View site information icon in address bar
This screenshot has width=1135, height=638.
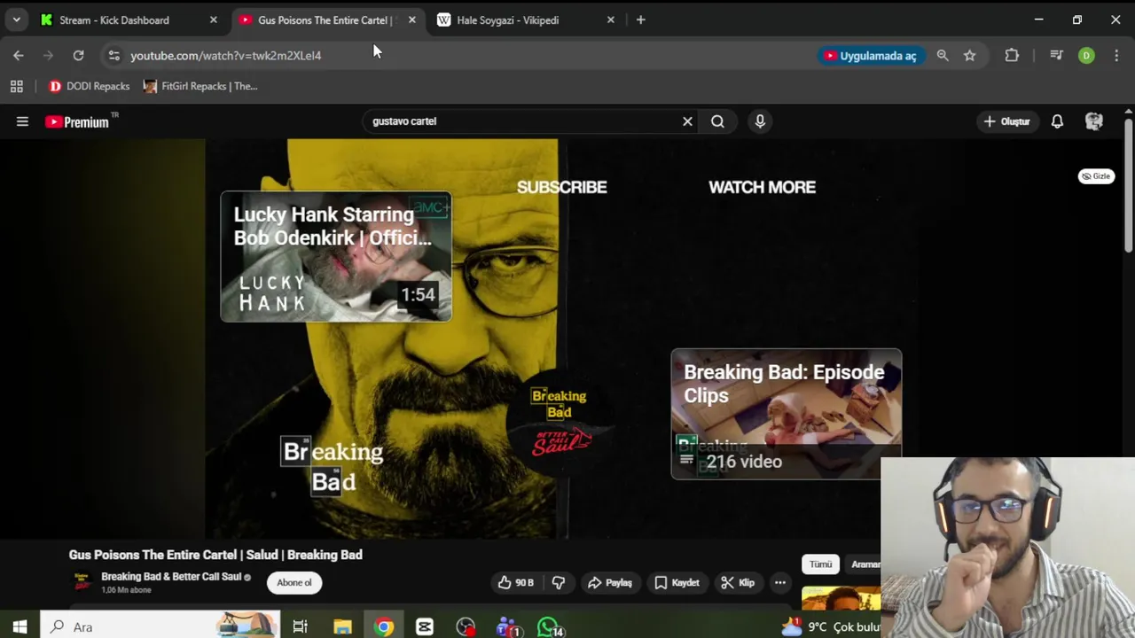coord(113,55)
